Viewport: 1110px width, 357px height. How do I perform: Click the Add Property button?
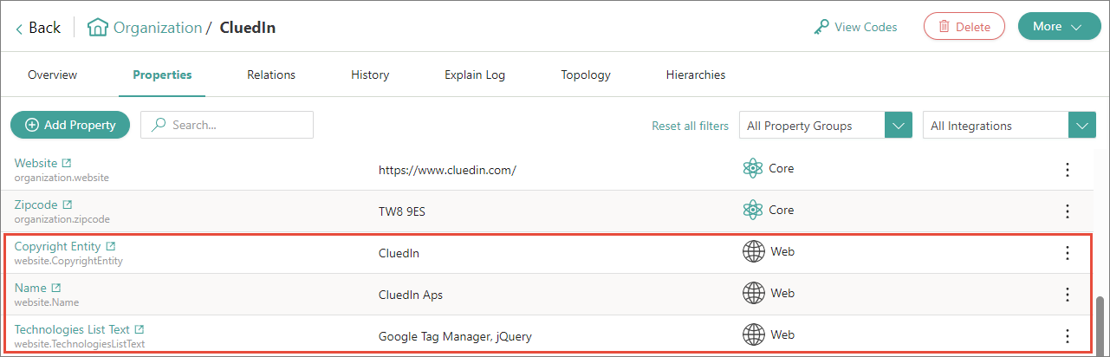click(x=70, y=125)
